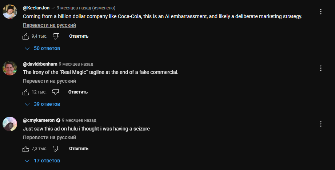Screen dimensions: 335x170
Task: Dislike the @KeelanJon comment
Action: (56, 36)
